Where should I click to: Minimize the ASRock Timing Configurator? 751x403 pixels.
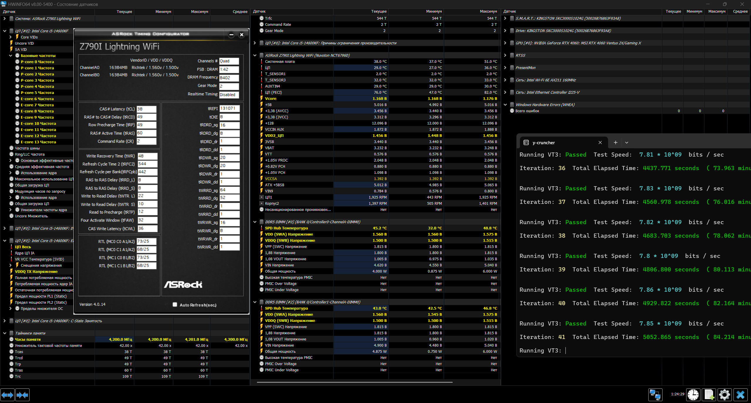[231, 35]
